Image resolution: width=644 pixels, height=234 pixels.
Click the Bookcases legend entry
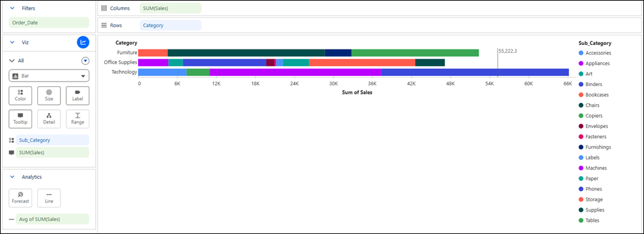(x=593, y=95)
